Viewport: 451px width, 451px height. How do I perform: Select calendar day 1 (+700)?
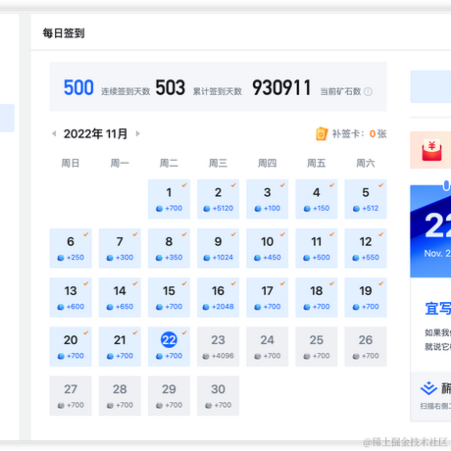[169, 199]
